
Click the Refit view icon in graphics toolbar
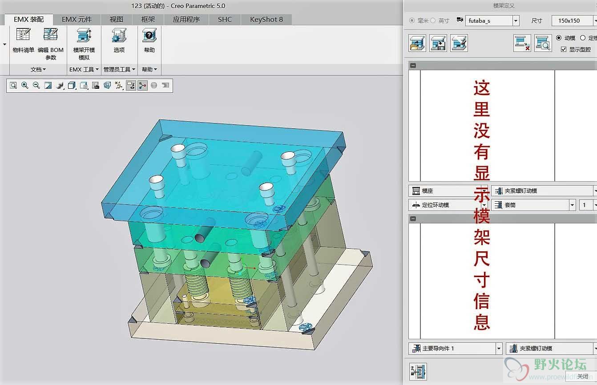[x=13, y=85]
